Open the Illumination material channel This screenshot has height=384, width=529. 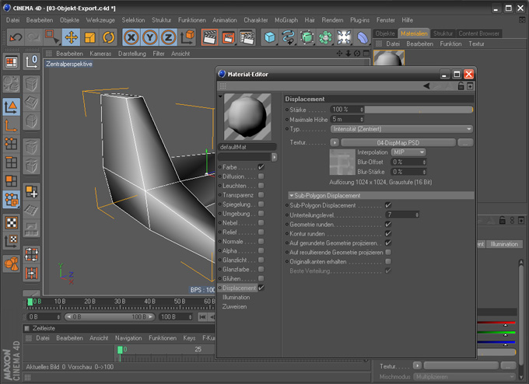coord(236,297)
